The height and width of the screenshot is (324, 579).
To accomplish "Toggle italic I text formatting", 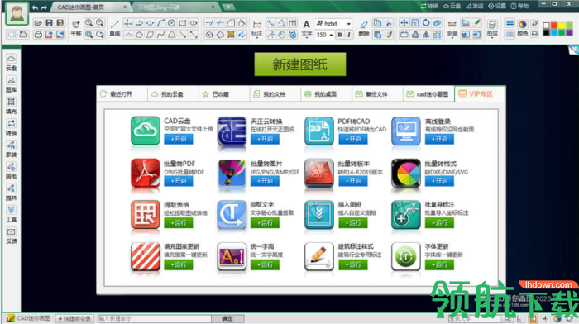I will point(348,35).
